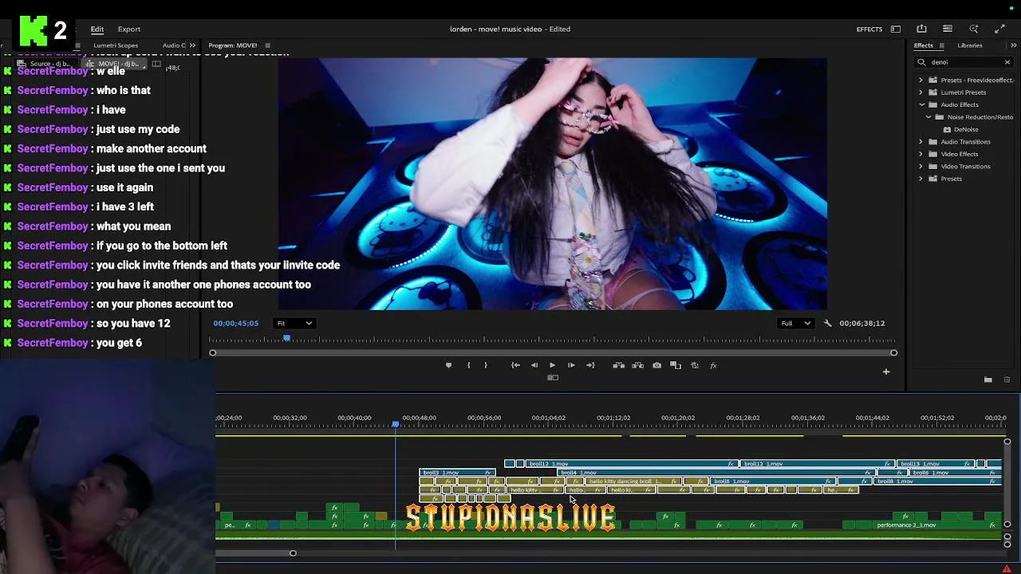Viewport: 1021px width, 574px height.
Task: Toggle global FX mute
Action: tap(714, 365)
